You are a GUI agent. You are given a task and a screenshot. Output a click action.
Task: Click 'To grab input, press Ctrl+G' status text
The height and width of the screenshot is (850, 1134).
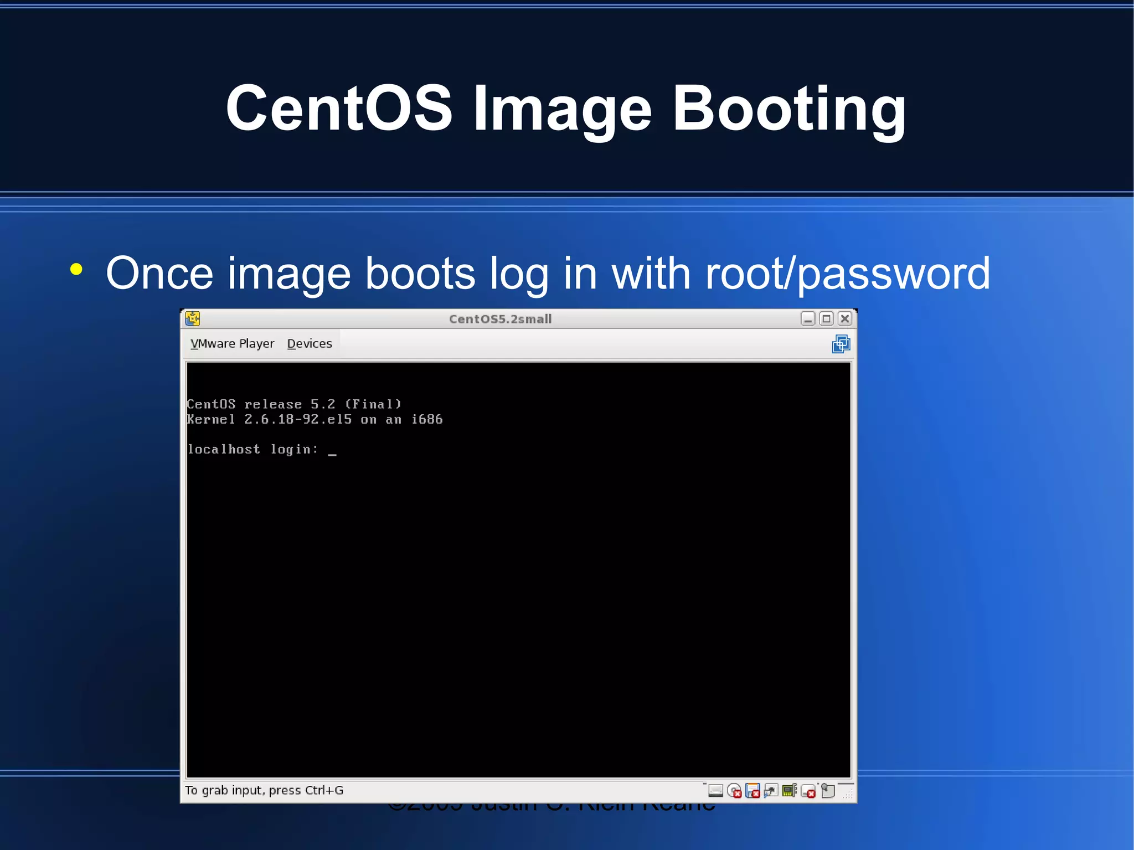(x=264, y=791)
